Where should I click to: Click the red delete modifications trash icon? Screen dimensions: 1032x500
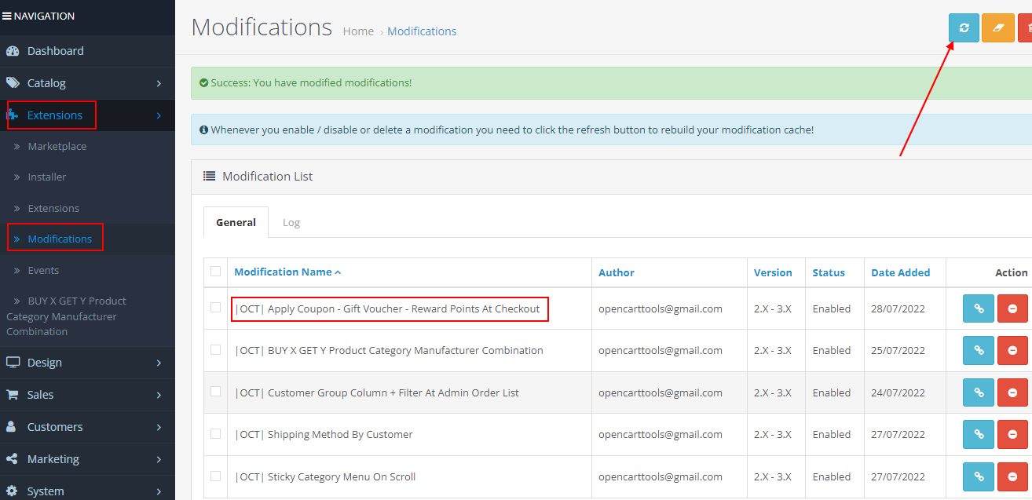(x=1027, y=27)
